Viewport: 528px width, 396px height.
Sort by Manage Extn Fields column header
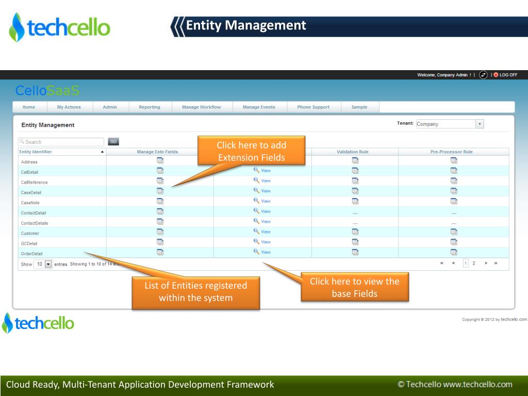click(157, 152)
